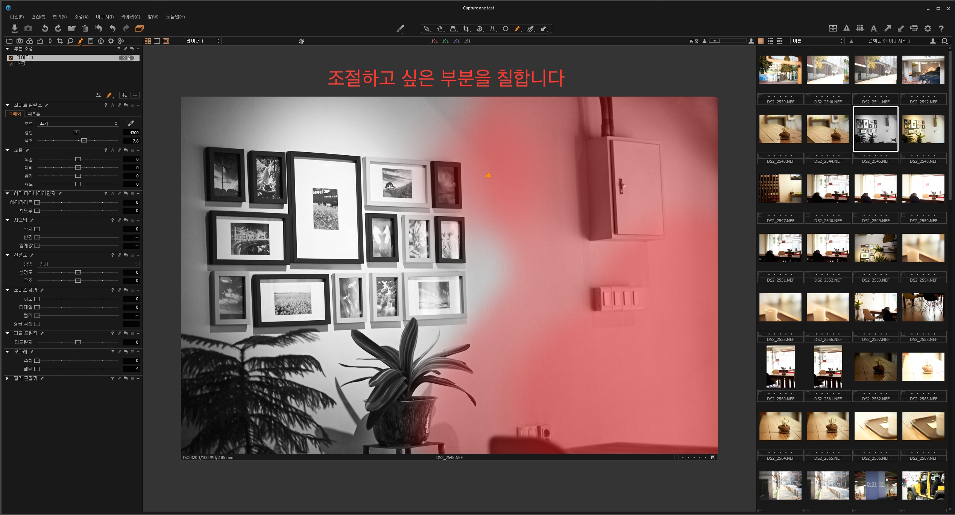Toggle the 배경 layer checkbox

coord(11,64)
